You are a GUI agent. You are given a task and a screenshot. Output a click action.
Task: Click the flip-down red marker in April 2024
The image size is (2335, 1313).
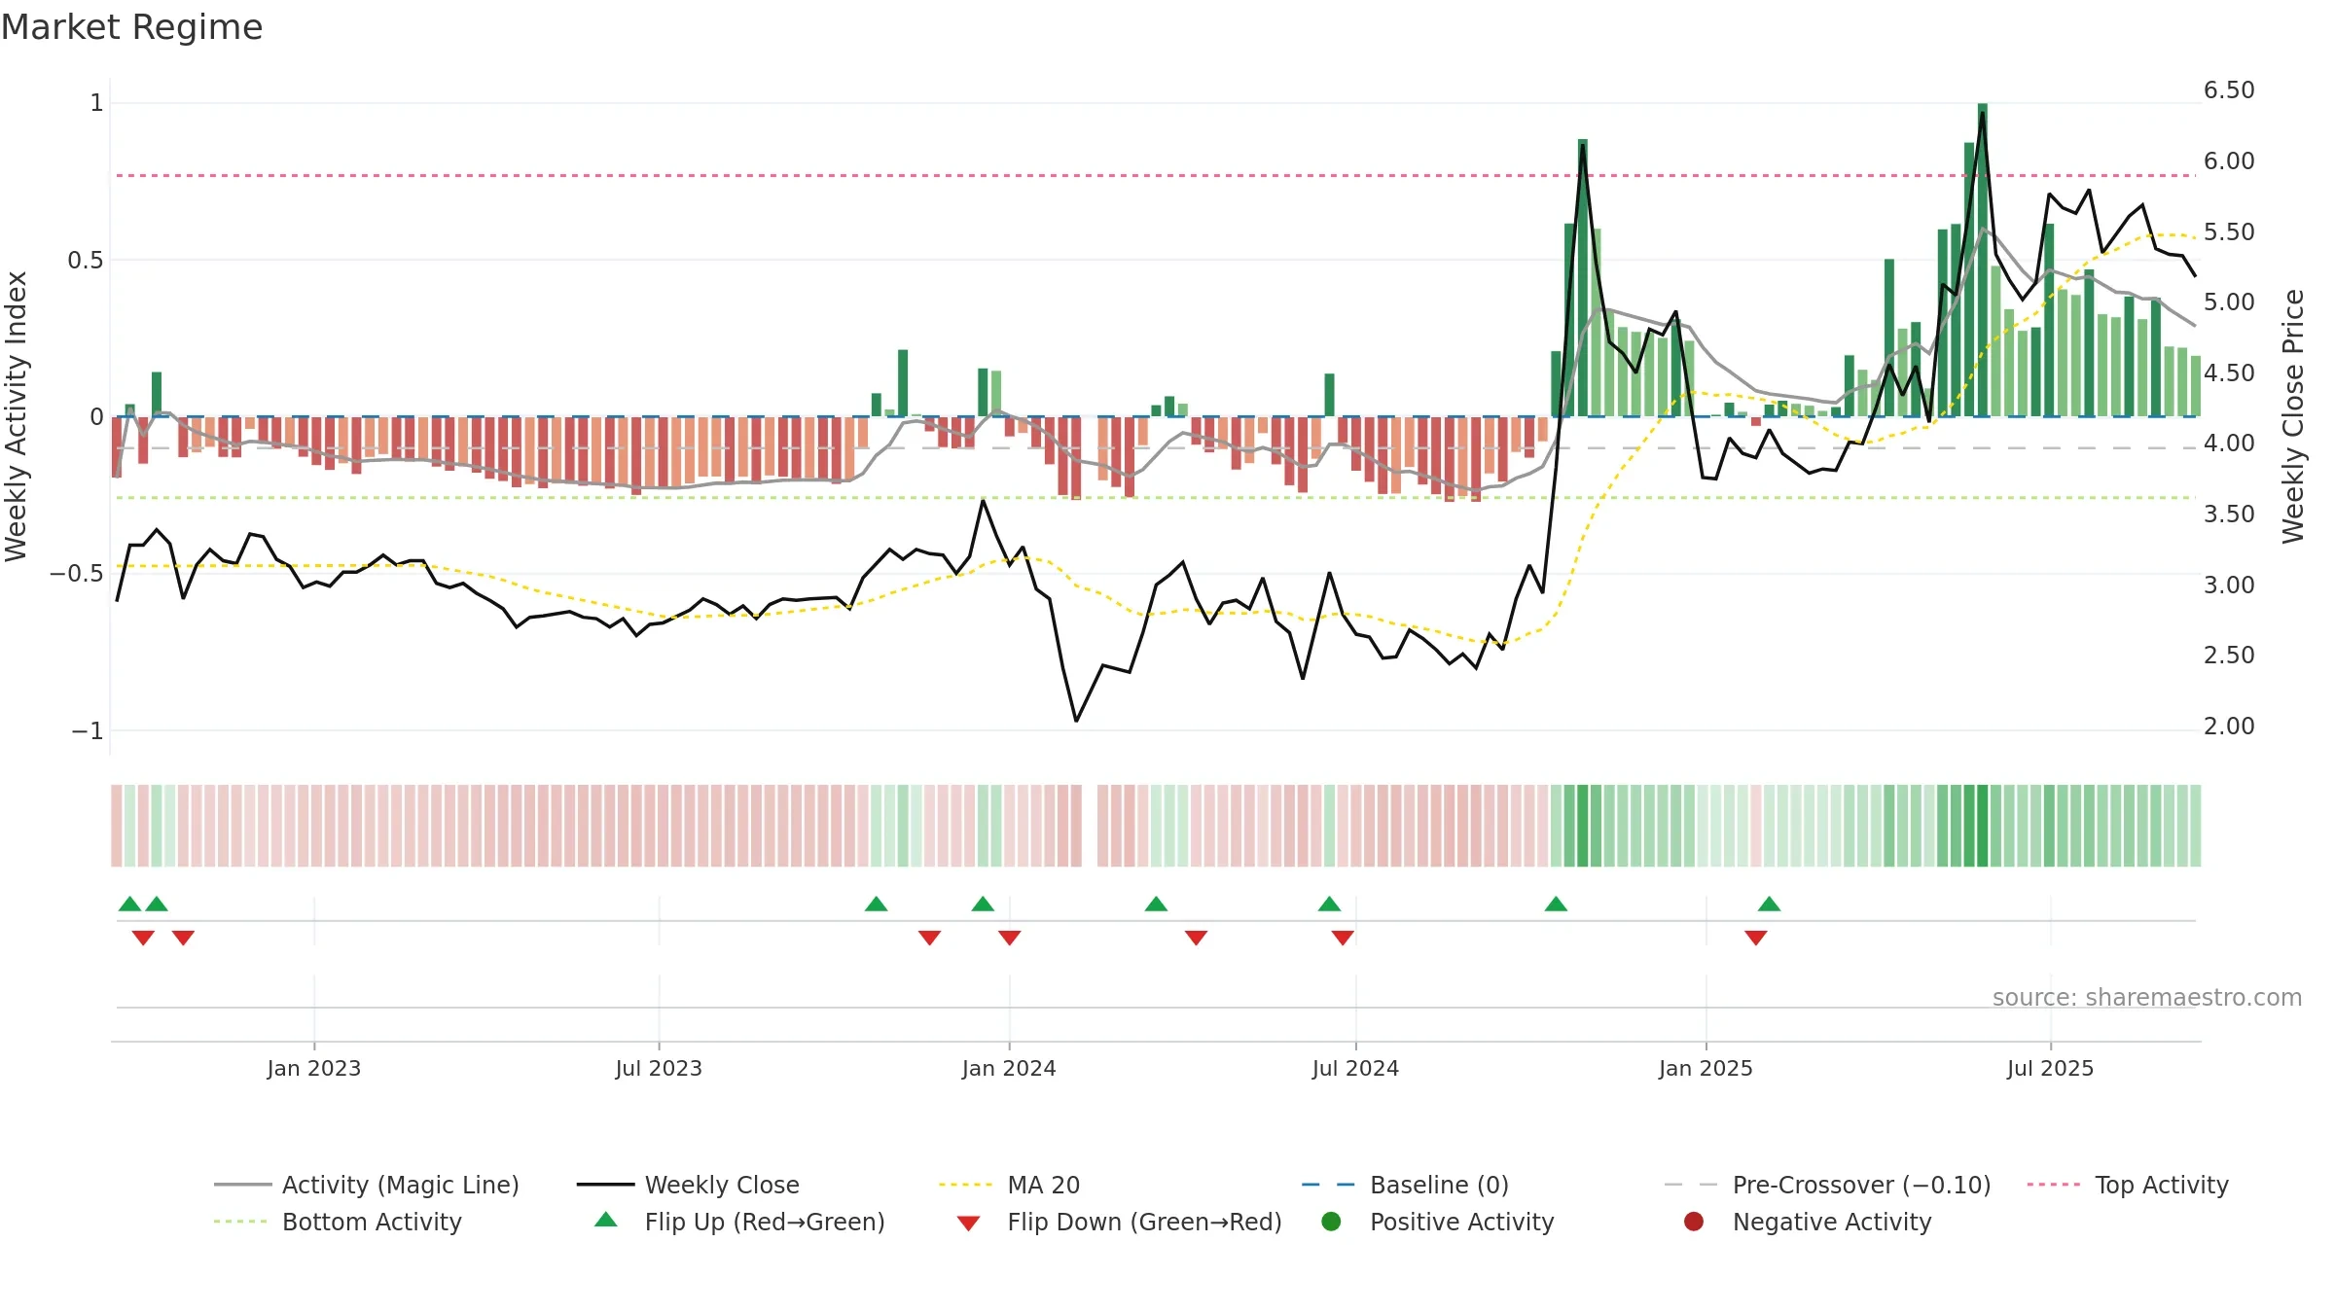click(1196, 938)
